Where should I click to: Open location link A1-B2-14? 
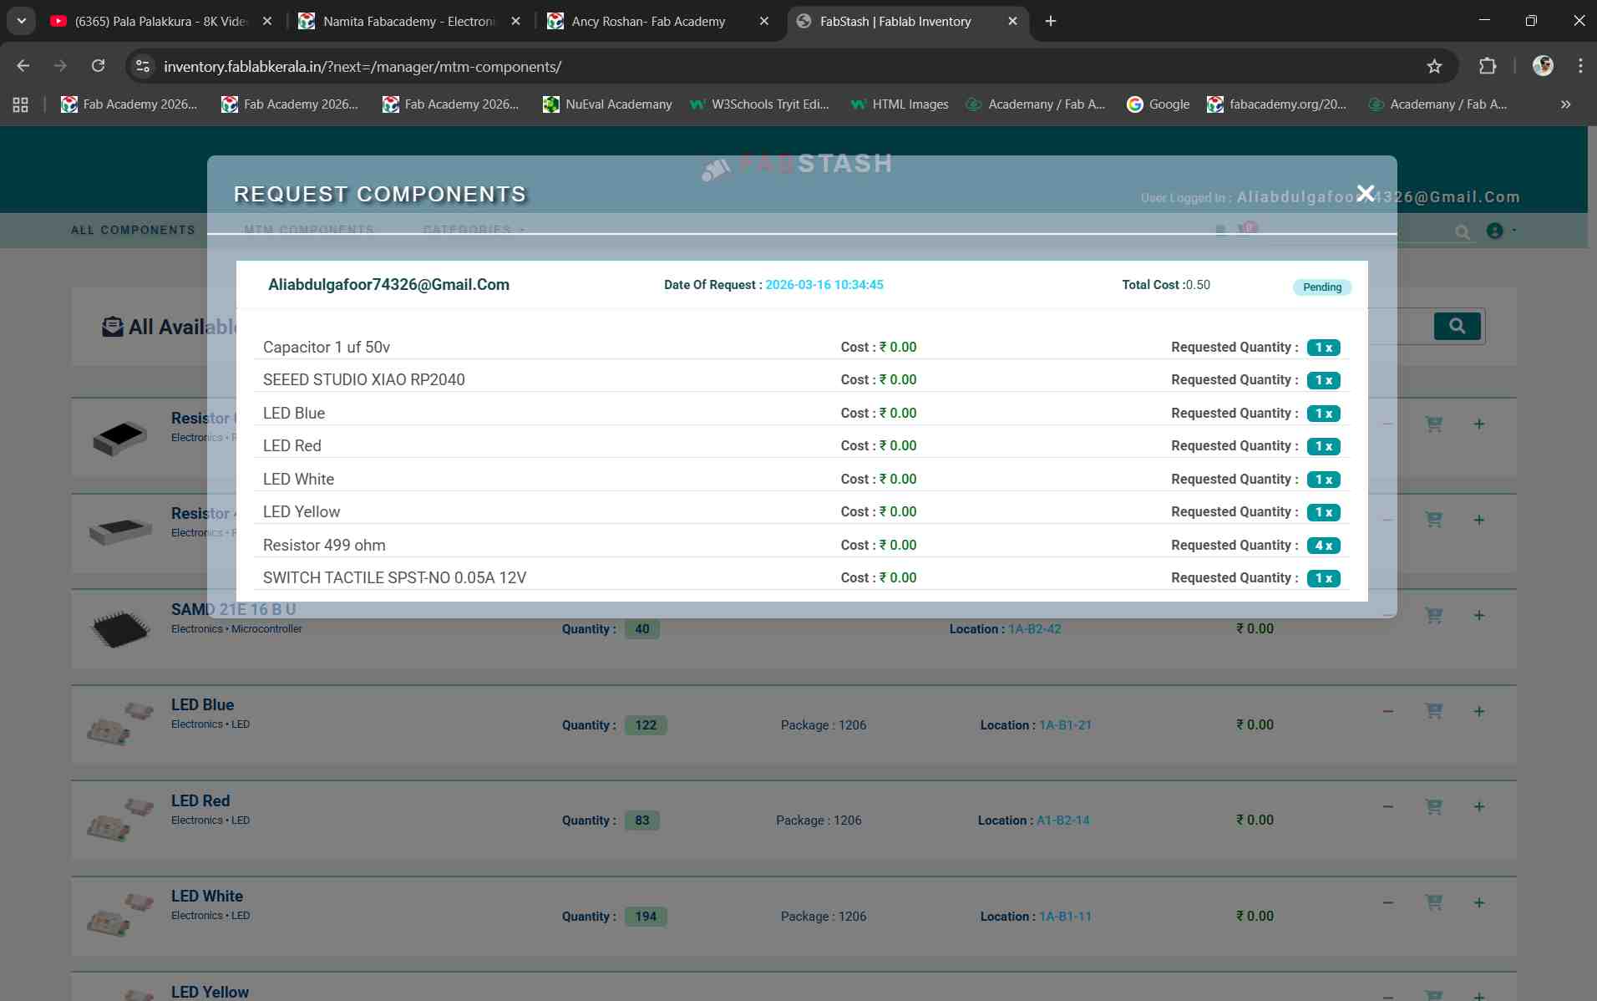pos(1062,821)
